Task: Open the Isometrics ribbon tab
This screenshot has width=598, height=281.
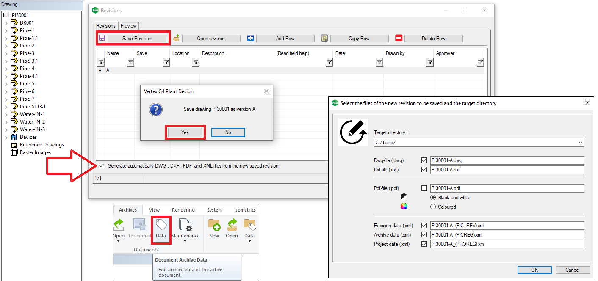Action: pos(245,210)
